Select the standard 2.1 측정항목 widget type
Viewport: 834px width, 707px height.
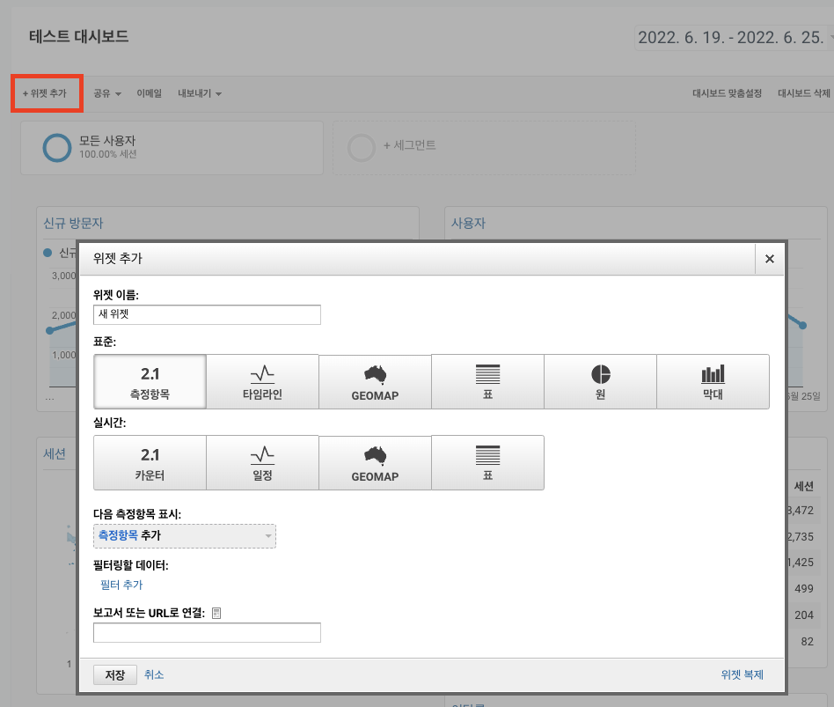click(x=150, y=382)
